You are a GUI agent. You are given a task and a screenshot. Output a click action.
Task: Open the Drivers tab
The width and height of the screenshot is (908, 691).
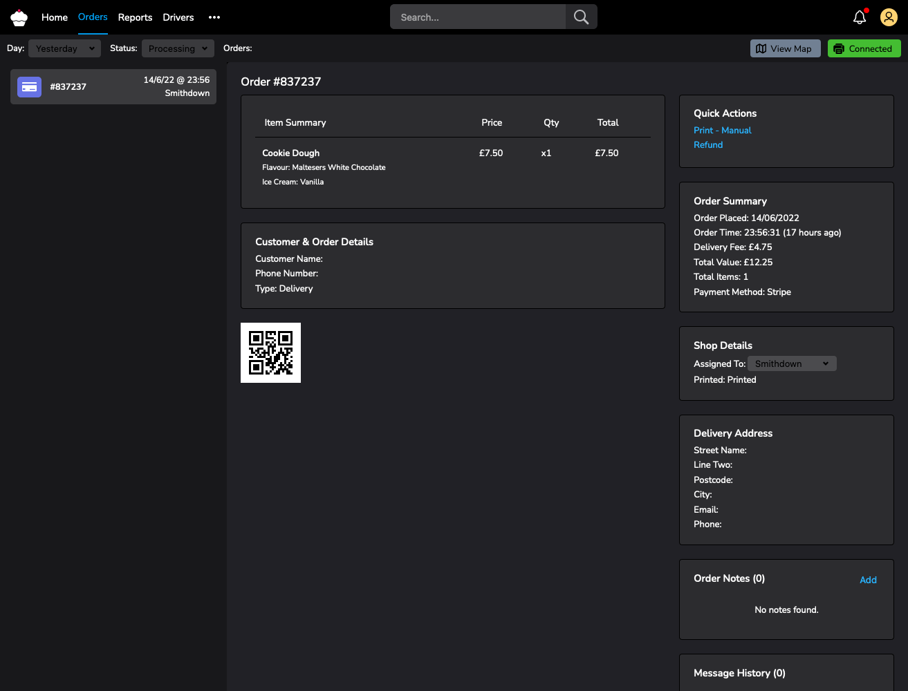pos(178,17)
